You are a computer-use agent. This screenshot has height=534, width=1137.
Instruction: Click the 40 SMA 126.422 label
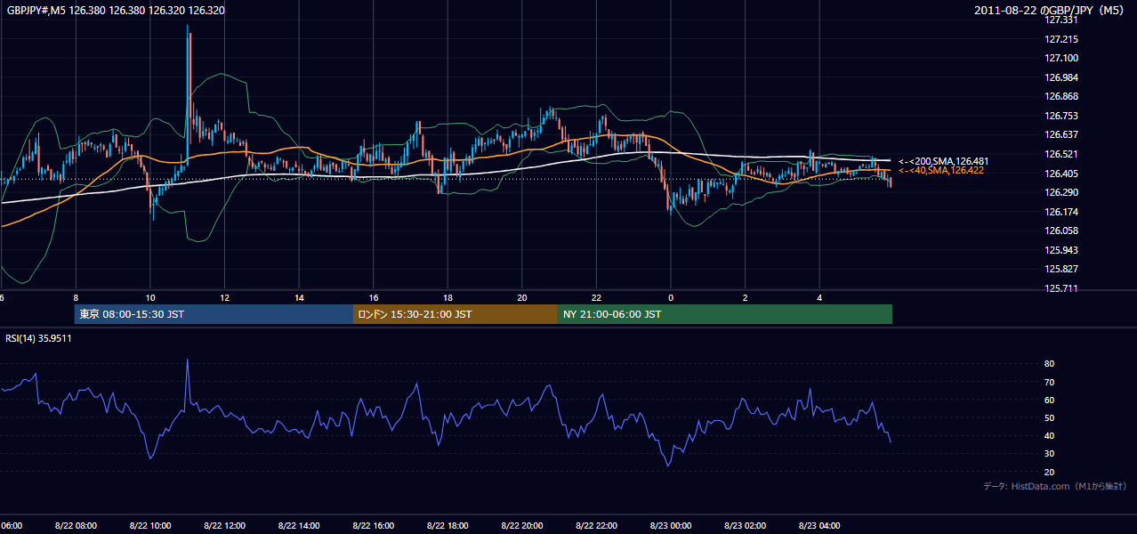click(x=940, y=170)
